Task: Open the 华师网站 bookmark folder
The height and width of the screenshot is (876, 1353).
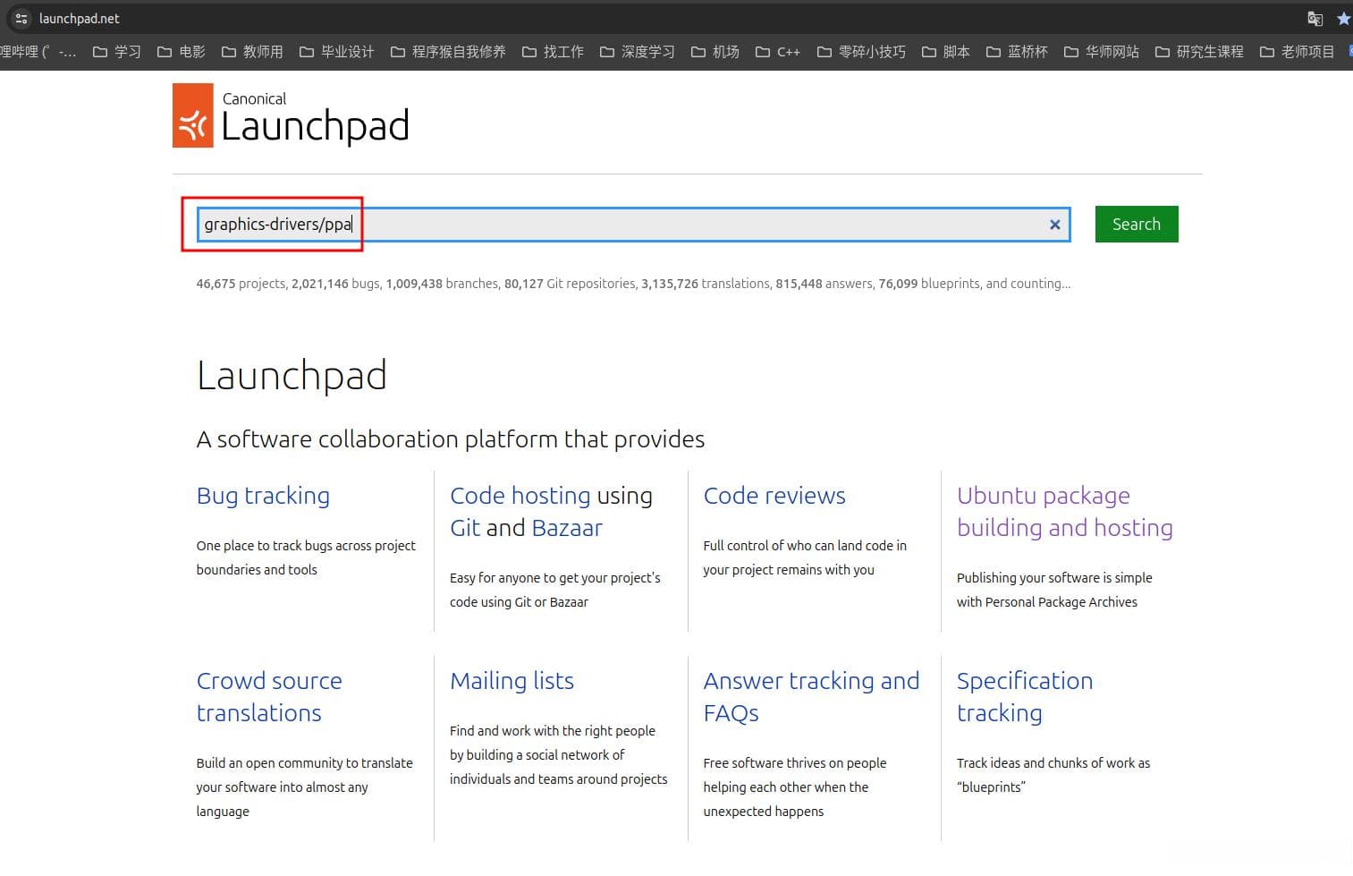Action: coord(1102,52)
